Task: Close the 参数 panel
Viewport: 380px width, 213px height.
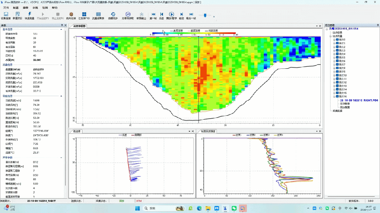Action: tap(66, 25)
